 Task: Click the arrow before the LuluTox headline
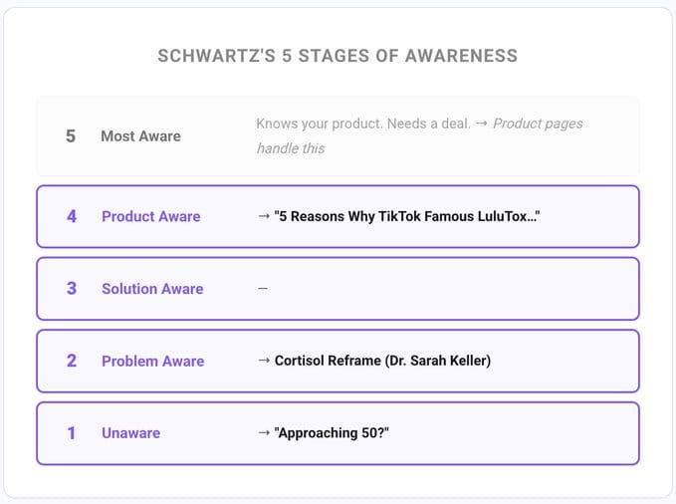(x=264, y=216)
